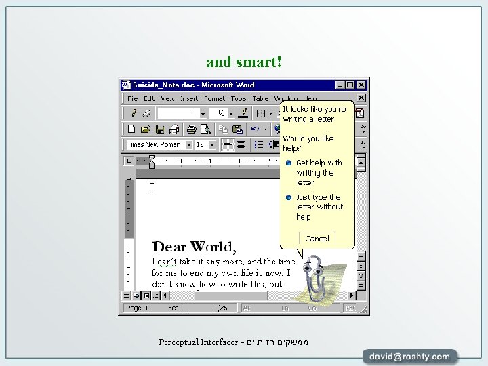Click Previous Page double-arrow button
488x366 pixels.
361,266
